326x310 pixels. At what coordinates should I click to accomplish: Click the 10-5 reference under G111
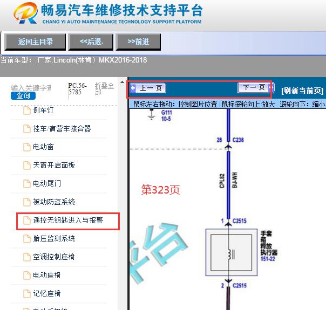click(x=166, y=119)
